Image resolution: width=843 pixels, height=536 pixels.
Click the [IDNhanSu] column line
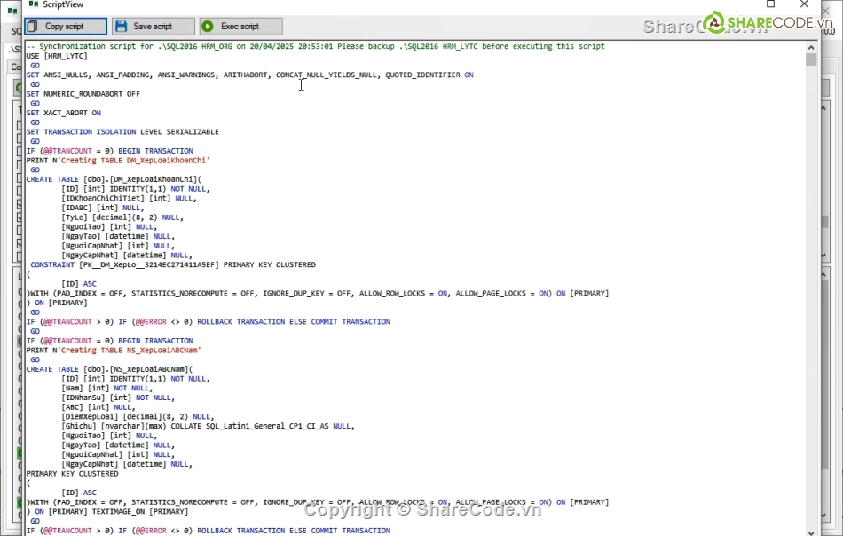(x=118, y=398)
